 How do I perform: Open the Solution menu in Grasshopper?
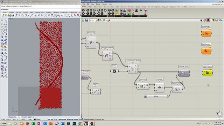[104, 4]
